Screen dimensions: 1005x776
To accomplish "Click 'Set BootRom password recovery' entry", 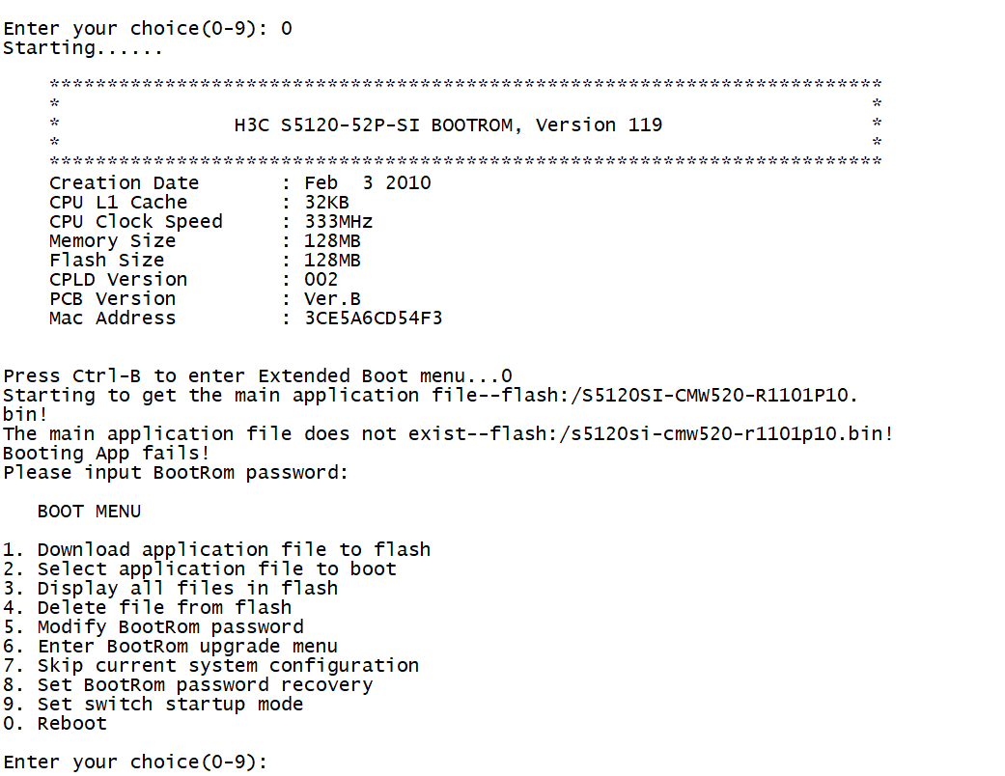I will pos(188,685).
